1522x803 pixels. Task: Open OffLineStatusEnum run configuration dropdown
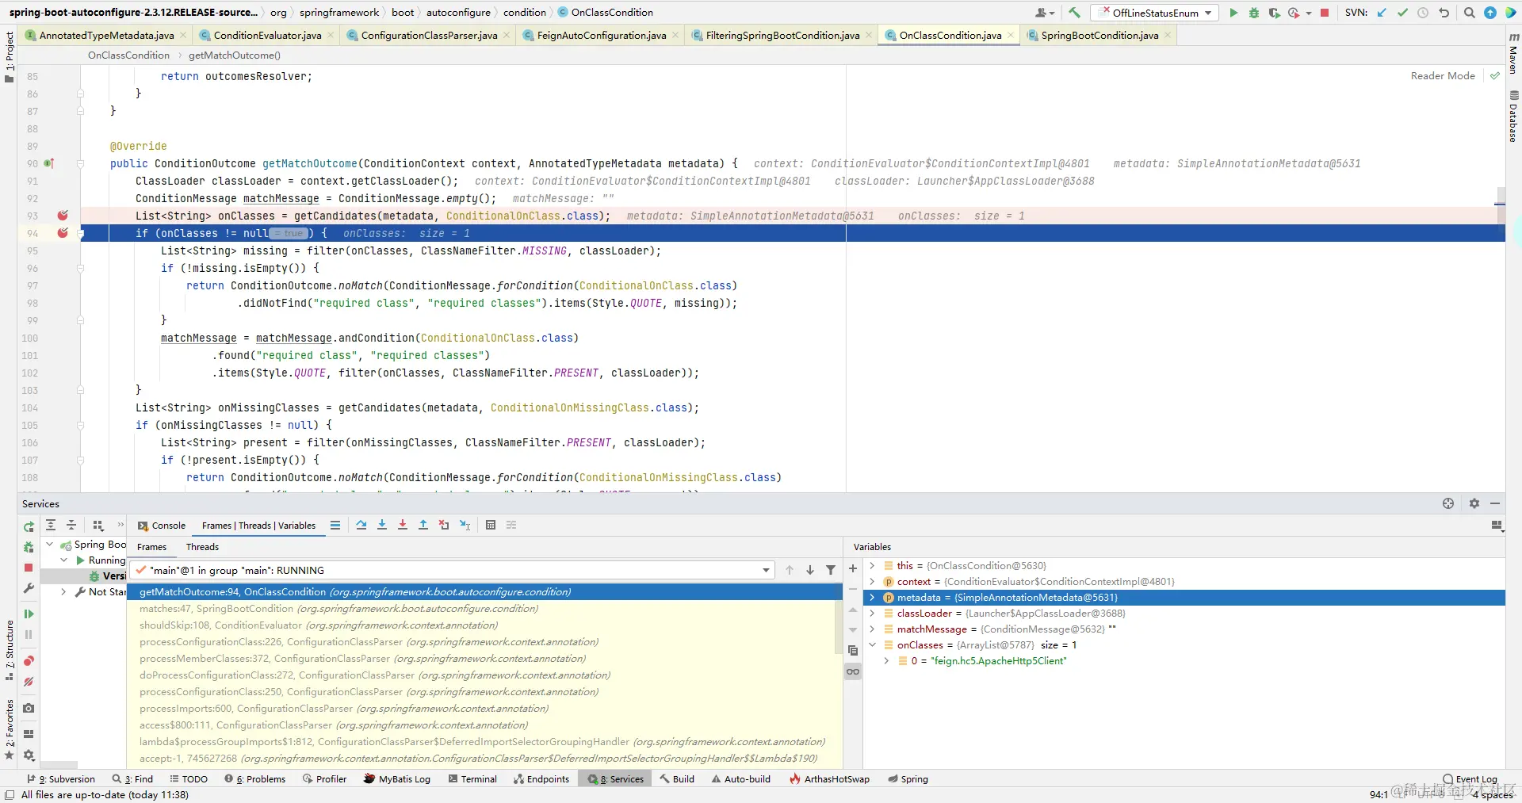click(1155, 13)
